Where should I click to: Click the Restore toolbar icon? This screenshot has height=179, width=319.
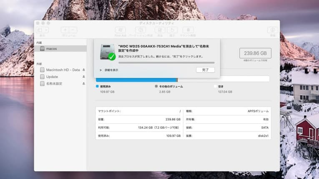172,30
